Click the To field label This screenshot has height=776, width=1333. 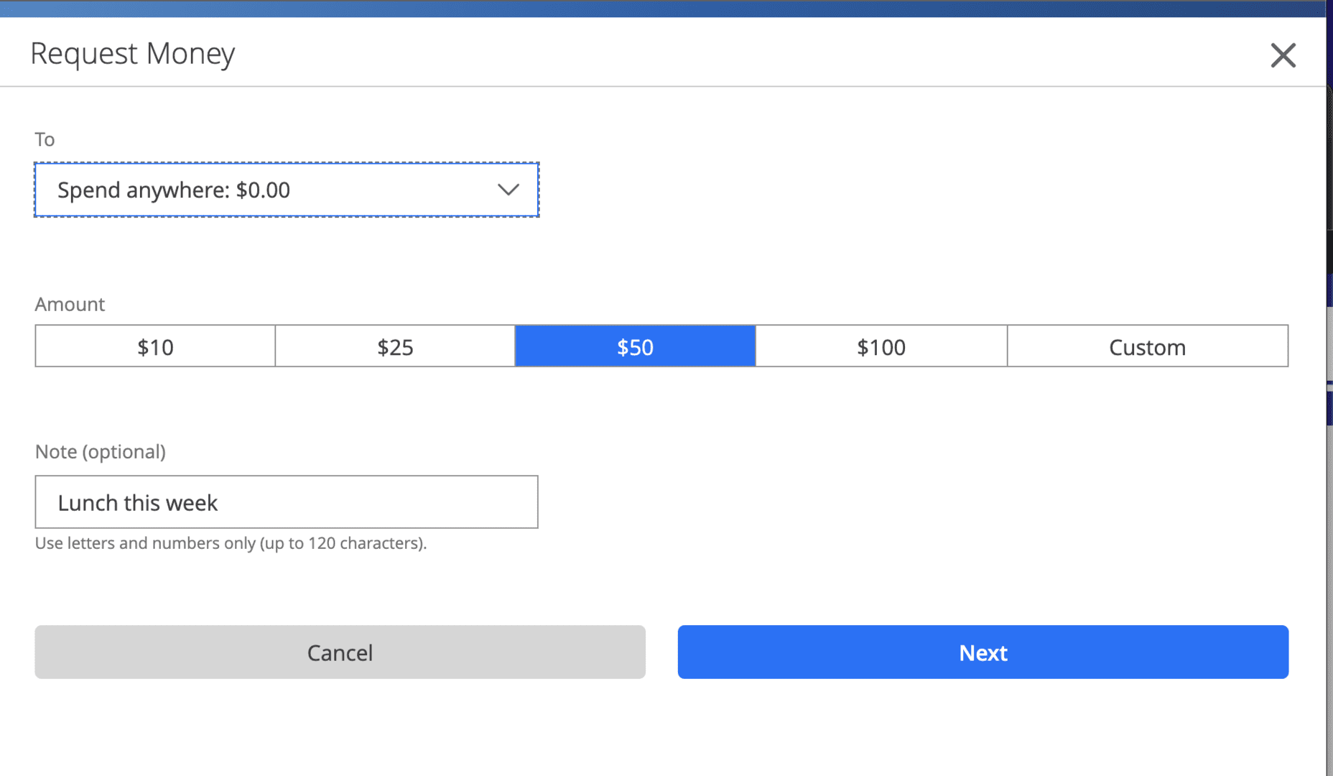point(45,139)
